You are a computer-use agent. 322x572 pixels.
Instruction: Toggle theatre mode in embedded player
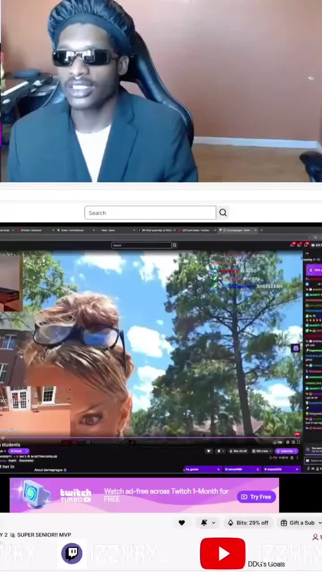click(x=293, y=442)
